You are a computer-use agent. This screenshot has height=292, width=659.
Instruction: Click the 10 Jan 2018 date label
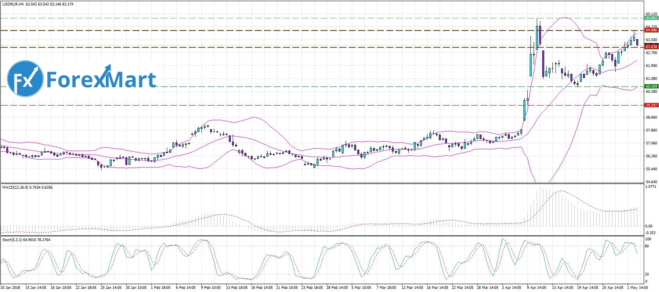pos(10,288)
